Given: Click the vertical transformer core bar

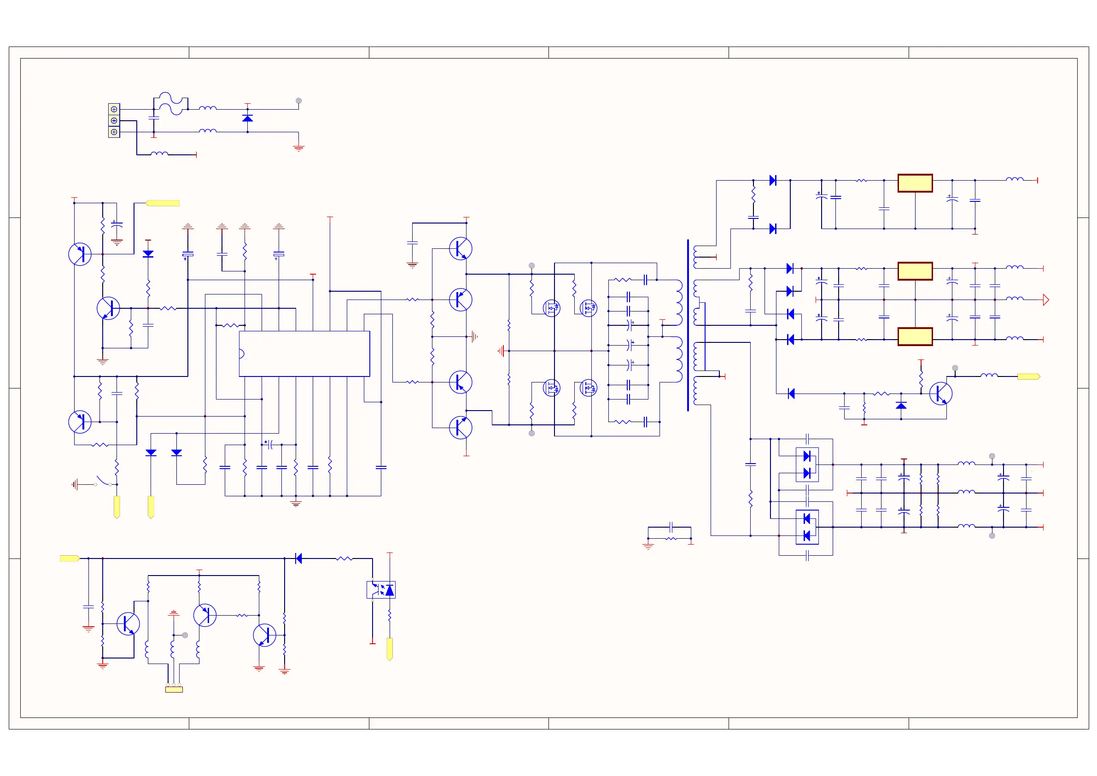Looking at the screenshot, I should (x=688, y=325).
